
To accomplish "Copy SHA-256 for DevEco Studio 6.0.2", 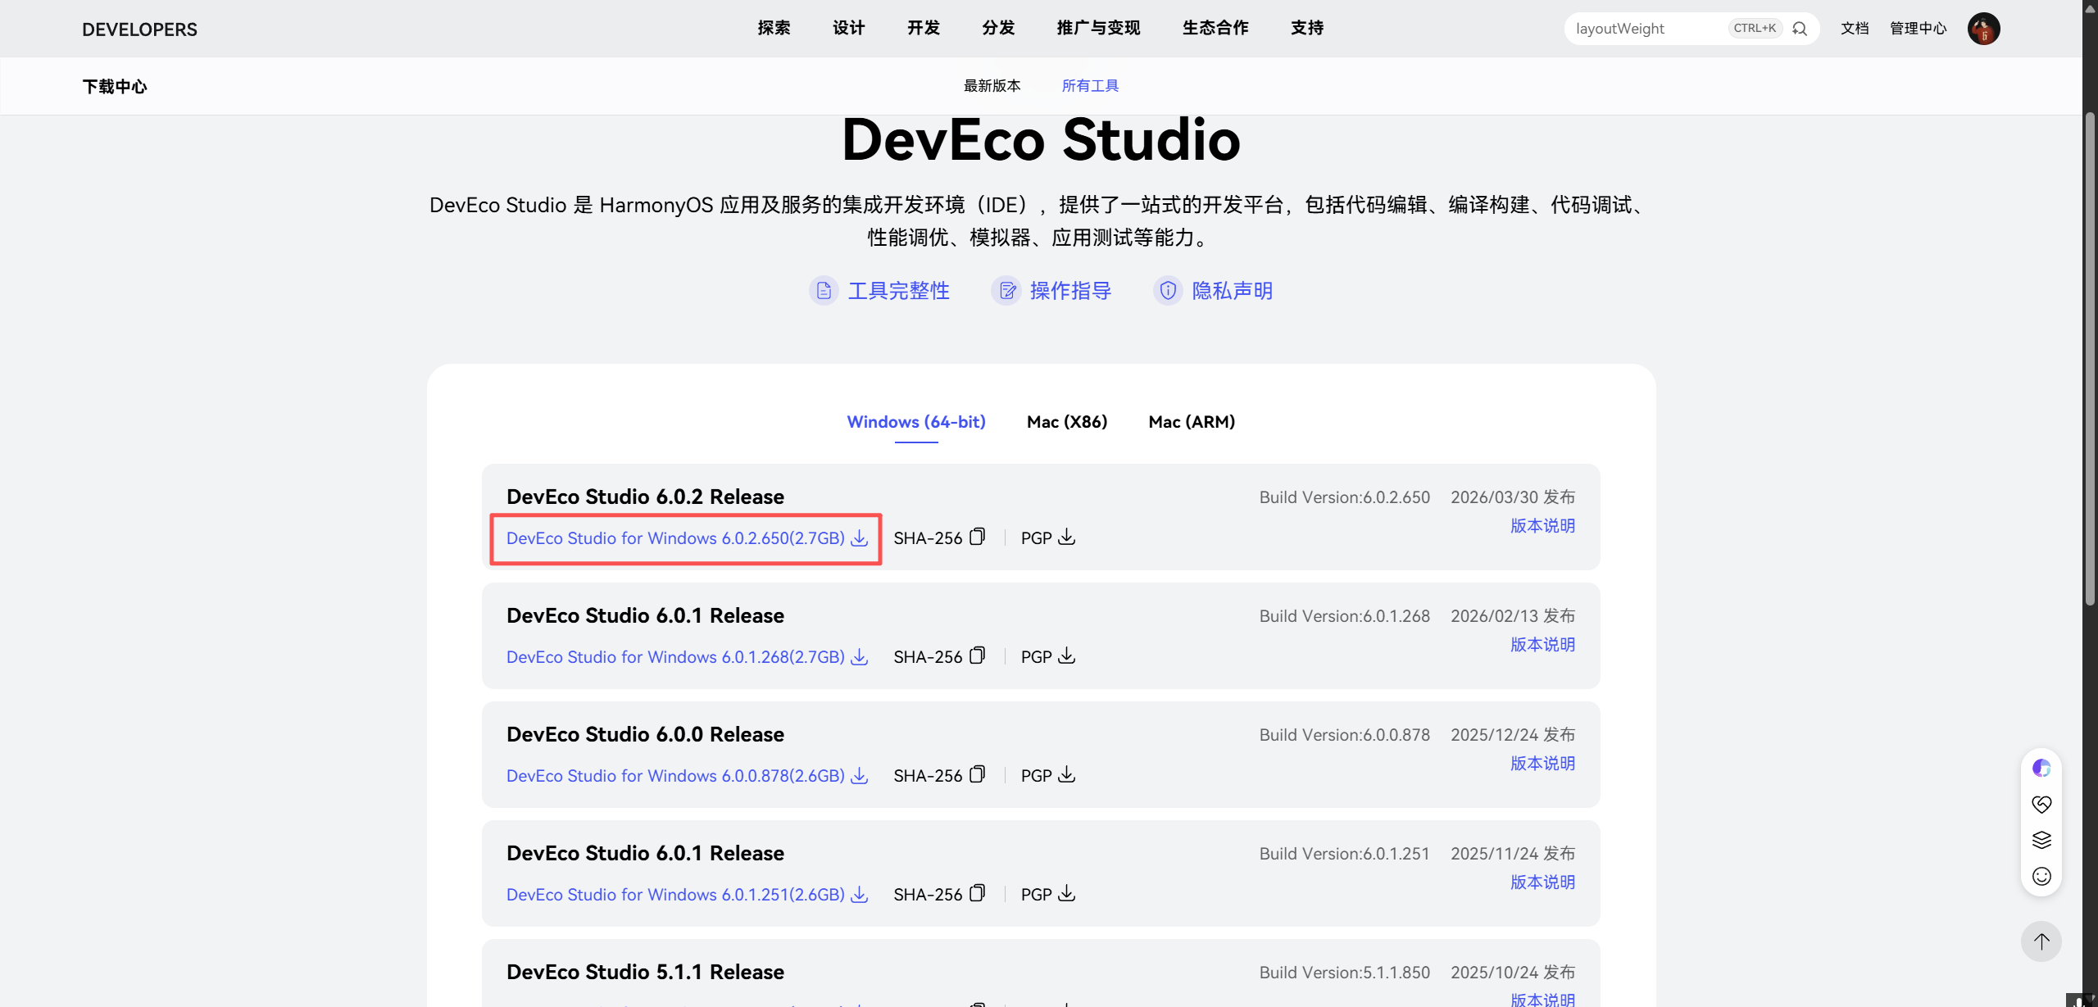I will pyautogui.click(x=977, y=537).
